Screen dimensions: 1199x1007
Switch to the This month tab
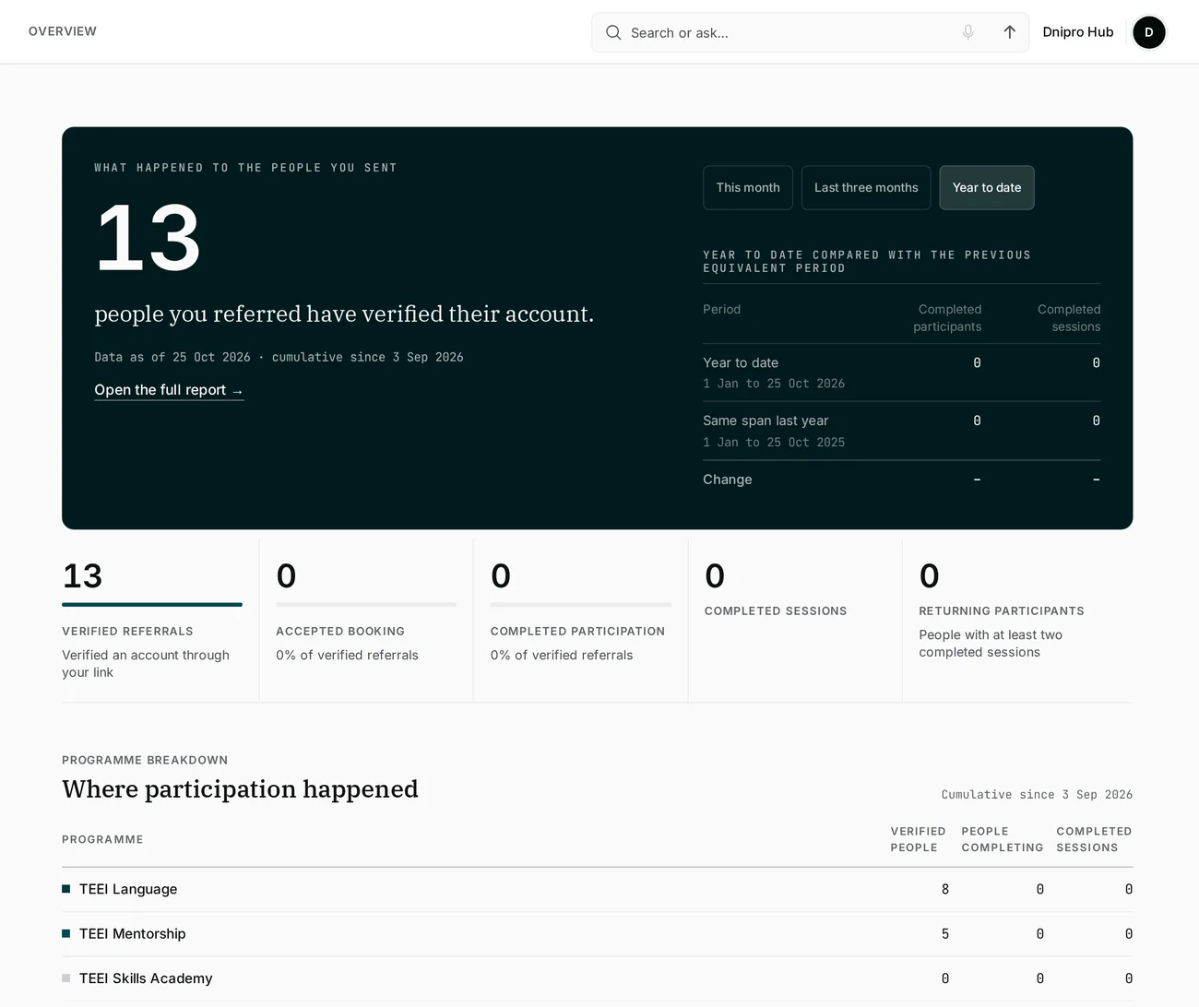748,187
